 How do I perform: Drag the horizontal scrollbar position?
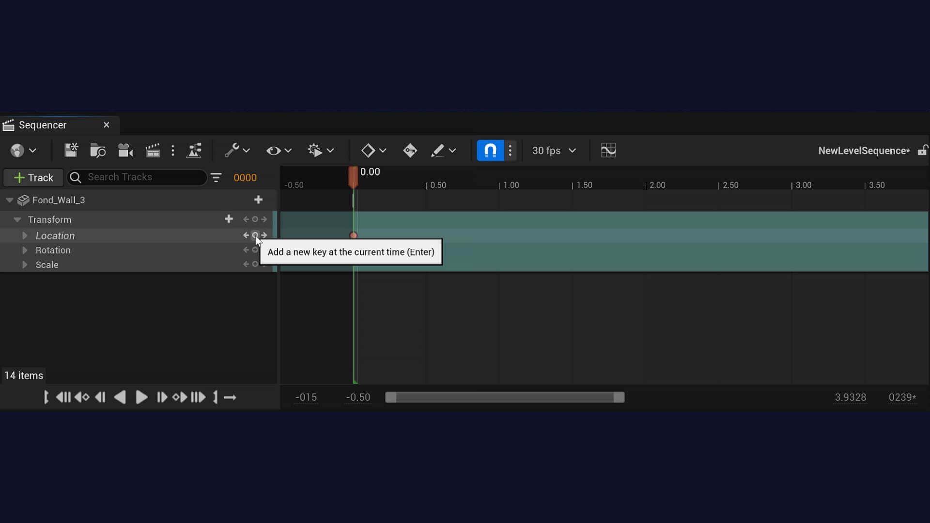505,397
